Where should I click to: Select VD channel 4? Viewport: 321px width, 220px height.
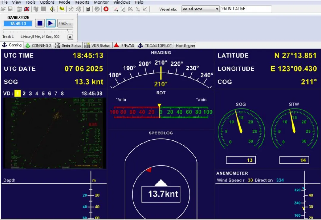pos(37,94)
